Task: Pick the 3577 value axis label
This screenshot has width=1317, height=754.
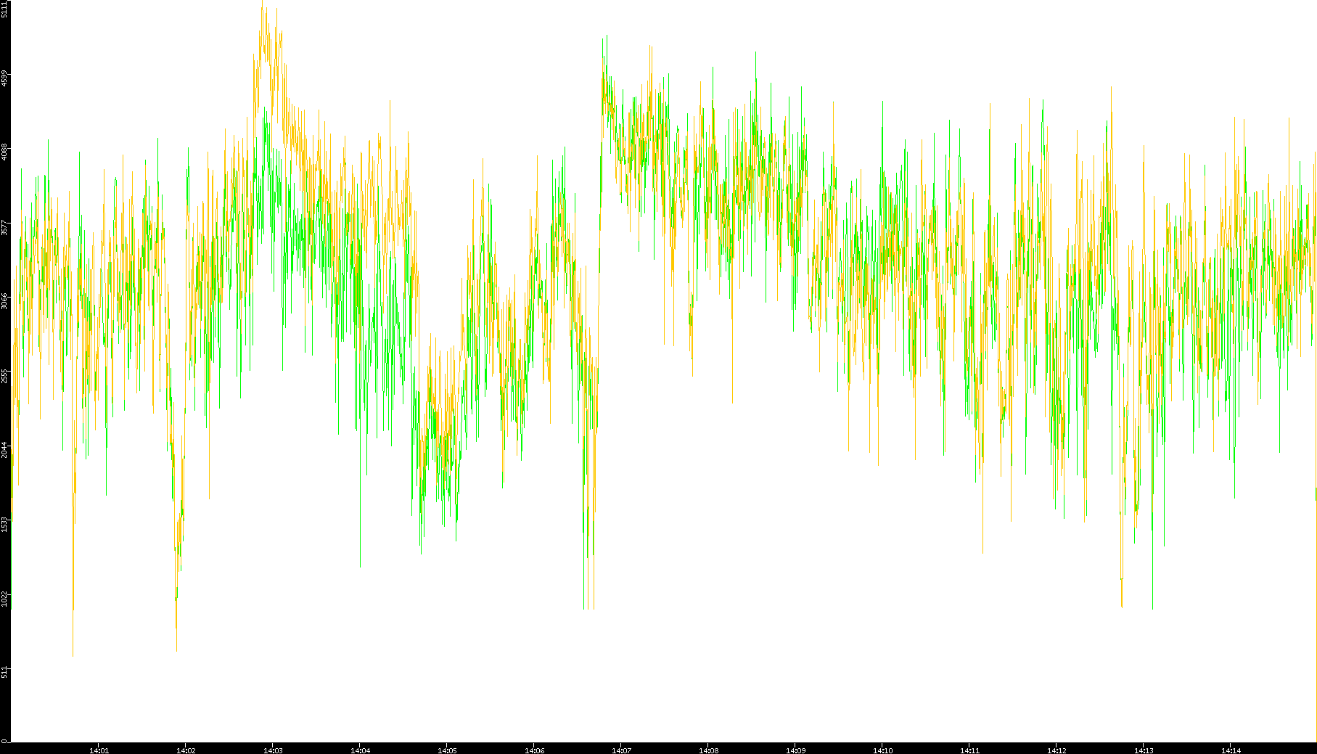Action: 5,227
